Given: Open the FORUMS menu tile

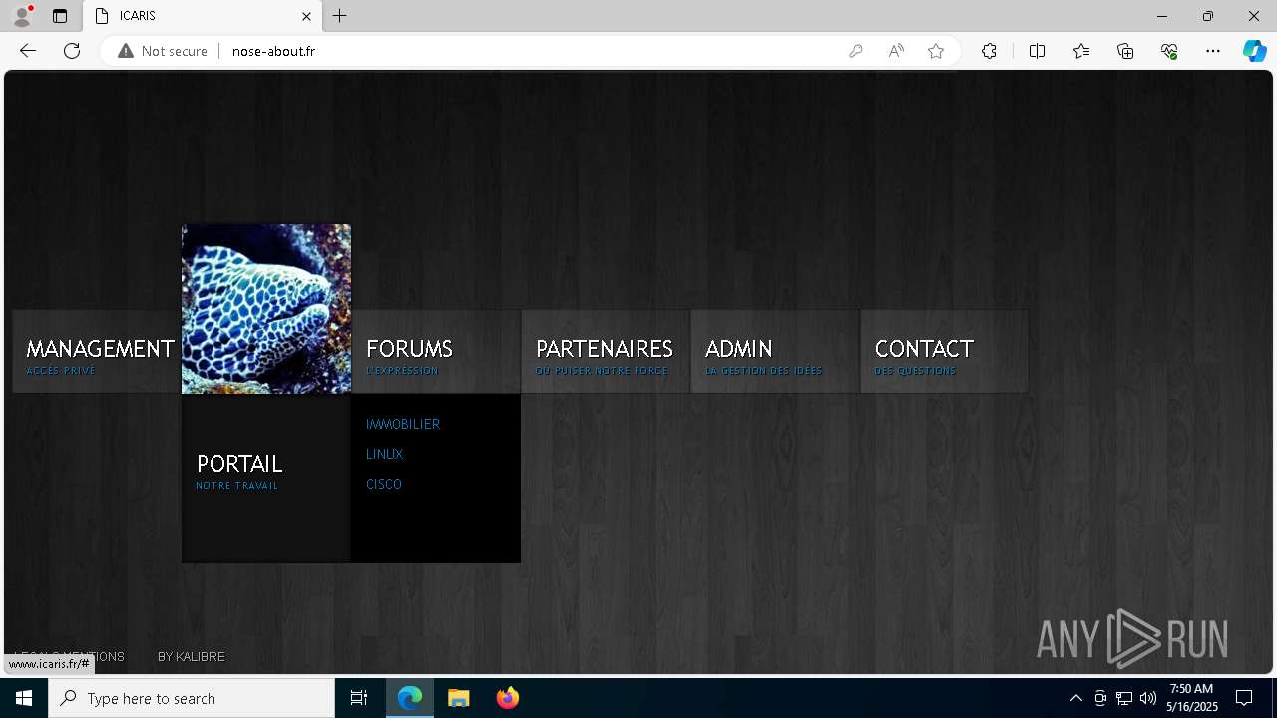Looking at the screenshot, I should [x=436, y=351].
